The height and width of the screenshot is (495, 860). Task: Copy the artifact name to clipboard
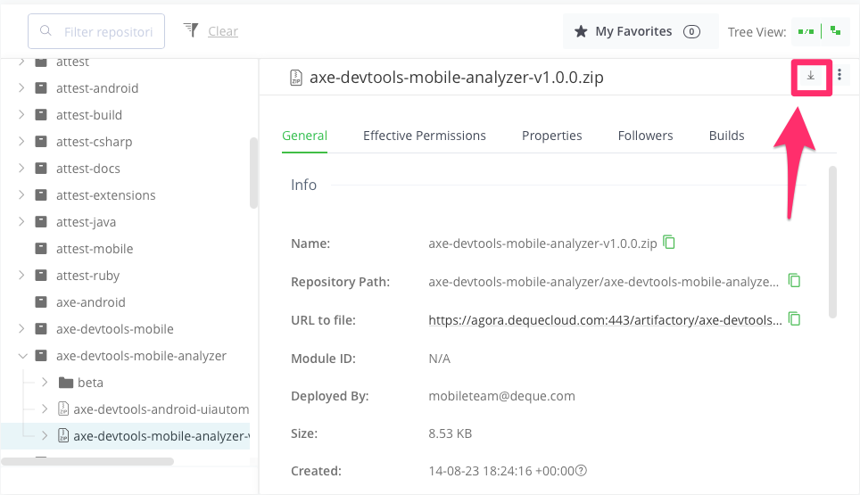pyautogui.click(x=669, y=243)
